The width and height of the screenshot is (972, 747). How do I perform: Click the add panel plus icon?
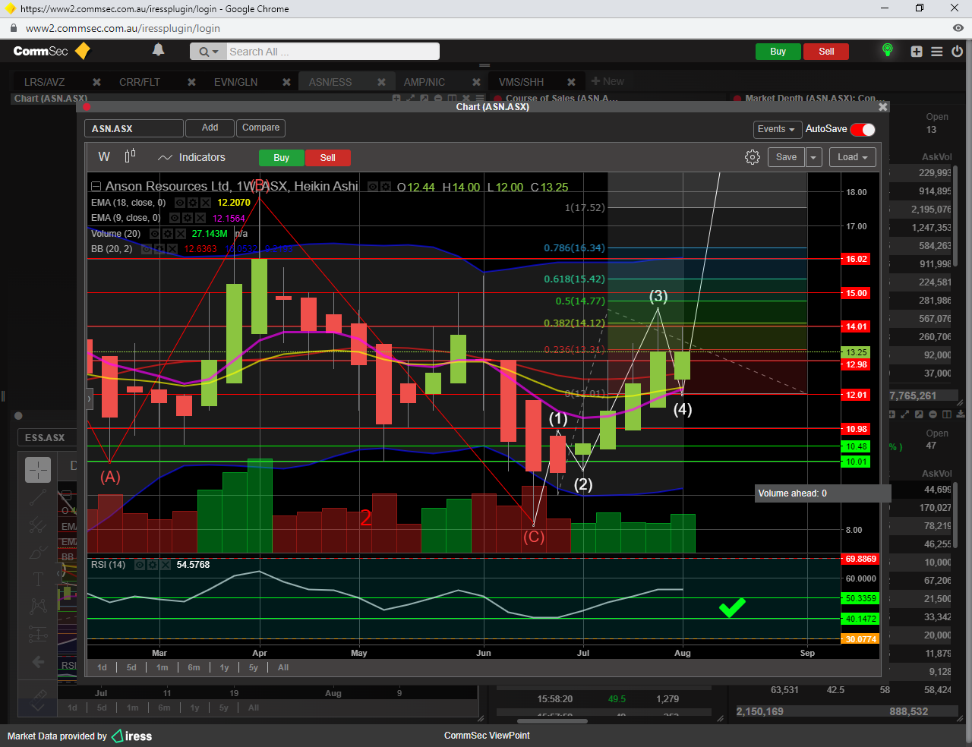pyautogui.click(x=917, y=52)
